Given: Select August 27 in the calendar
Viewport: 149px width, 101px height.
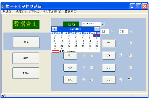Looking at the screenshot, I should click(x=83, y=46).
